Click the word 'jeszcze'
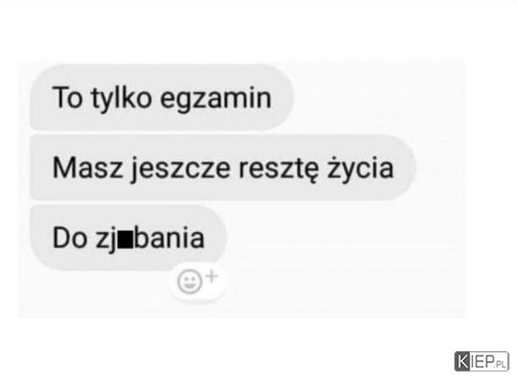Image resolution: width=518 pixels, height=380 pixels. point(181,169)
